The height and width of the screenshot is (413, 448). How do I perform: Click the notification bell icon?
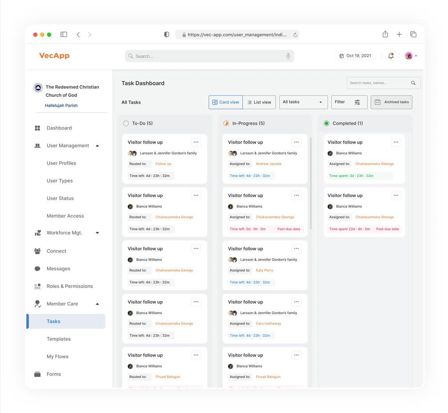tap(391, 56)
